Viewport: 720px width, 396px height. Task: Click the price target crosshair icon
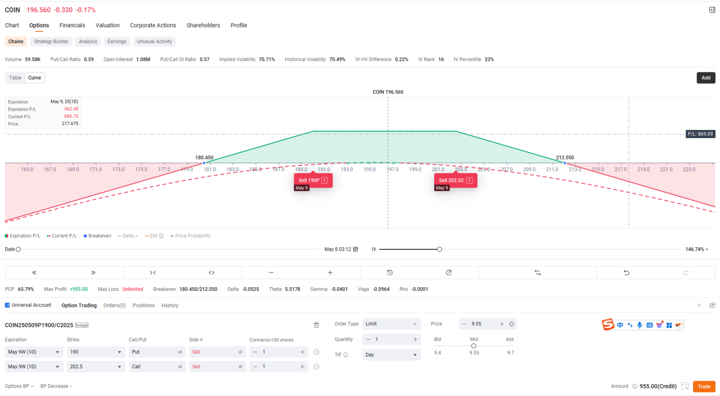[512, 324]
